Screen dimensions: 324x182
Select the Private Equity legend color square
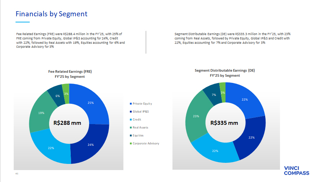pos(130,103)
